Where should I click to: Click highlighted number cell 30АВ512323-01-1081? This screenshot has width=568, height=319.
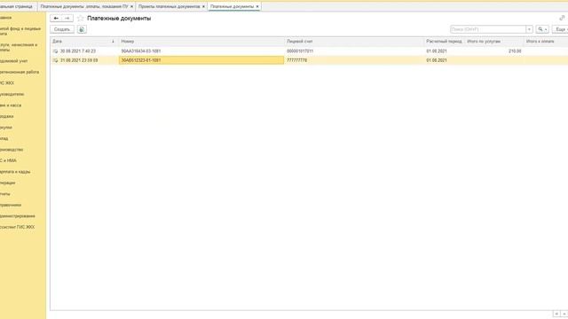pos(201,60)
